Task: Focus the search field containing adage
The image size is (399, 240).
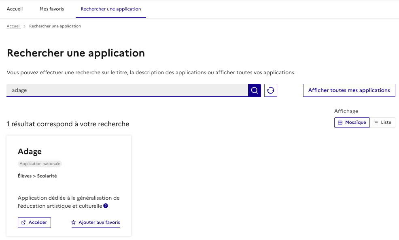Action: click(127, 90)
